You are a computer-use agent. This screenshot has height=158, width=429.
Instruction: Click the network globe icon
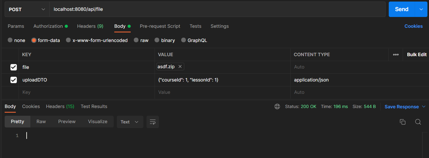point(277,106)
